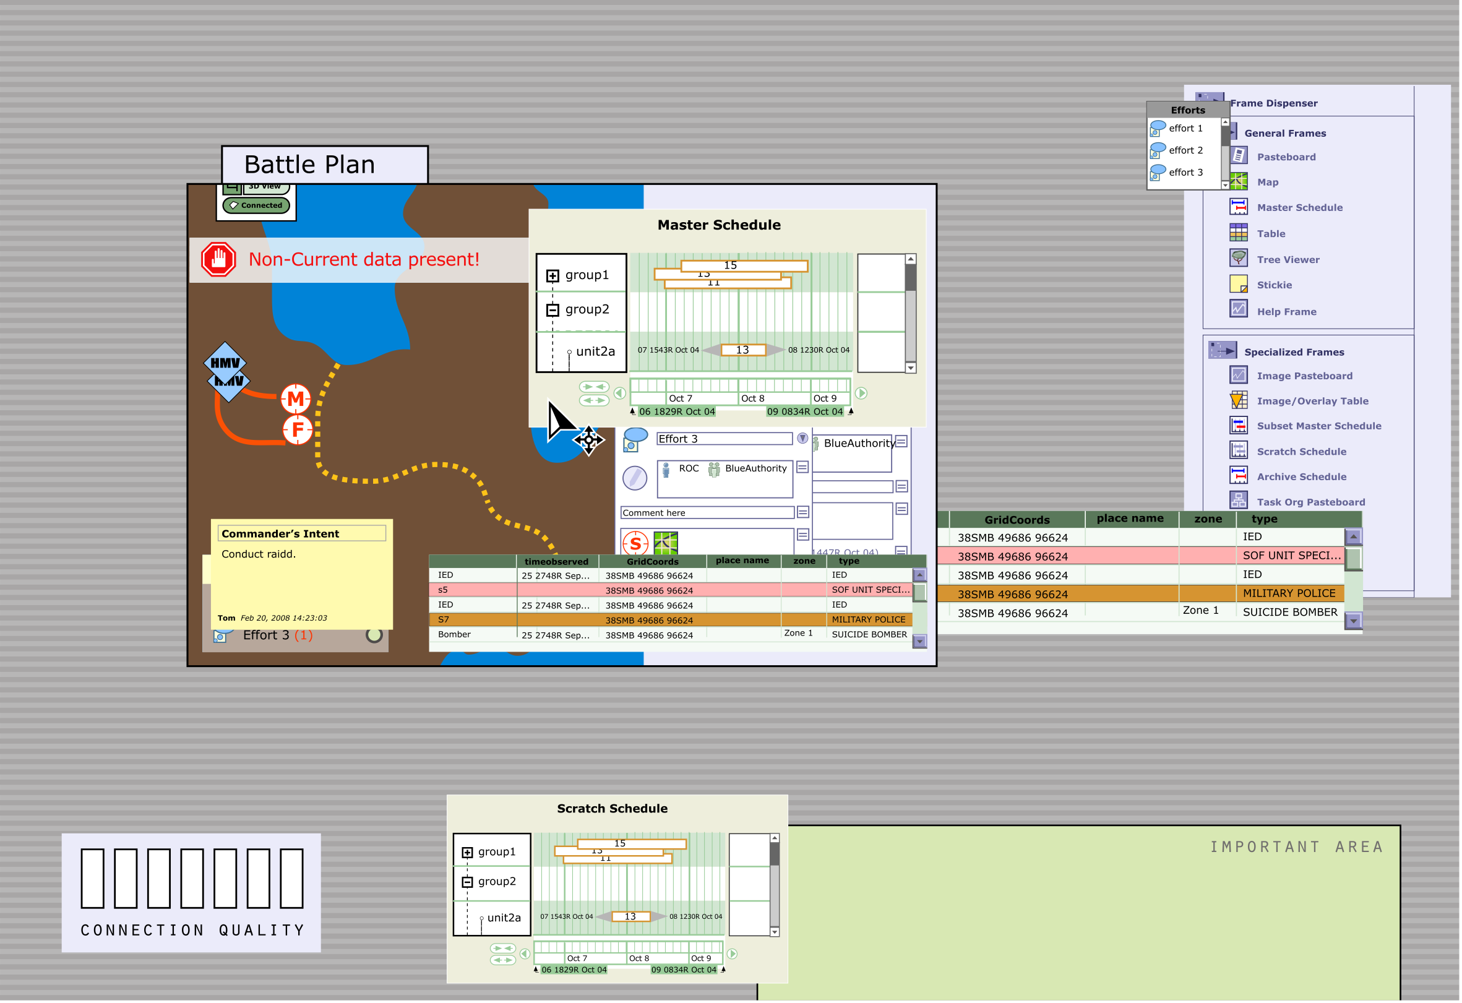Collapse group2 in Master Schedule
The height and width of the screenshot is (1003, 1462).
(554, 310)
